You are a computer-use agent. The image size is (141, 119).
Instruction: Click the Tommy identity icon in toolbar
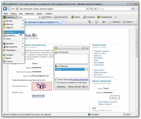(x=72, y=17)
